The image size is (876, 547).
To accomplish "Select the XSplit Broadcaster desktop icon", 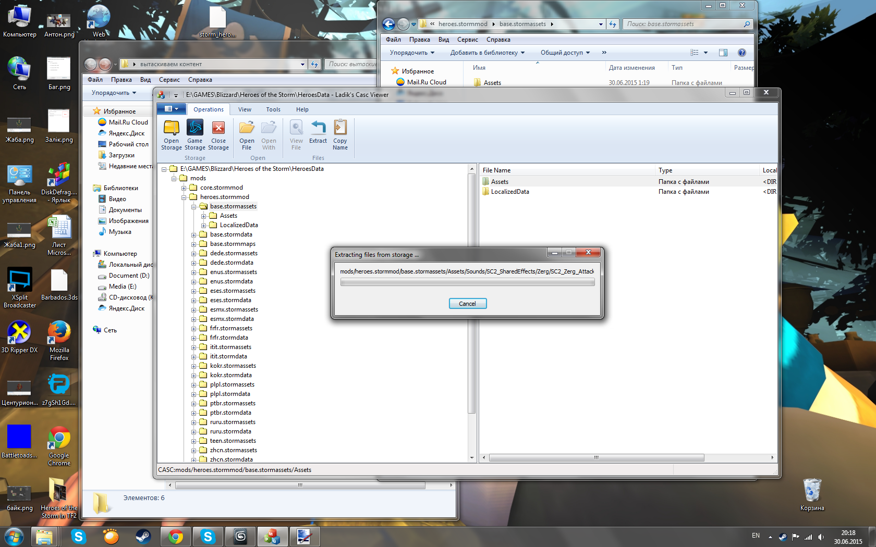I will 20,288.
